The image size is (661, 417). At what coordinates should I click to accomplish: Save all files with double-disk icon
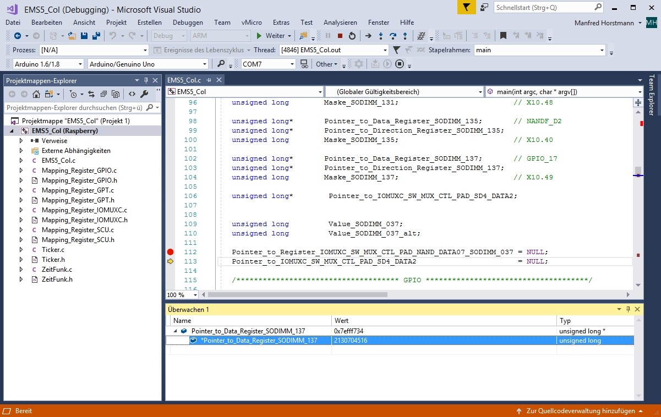[x=96, y=36]
